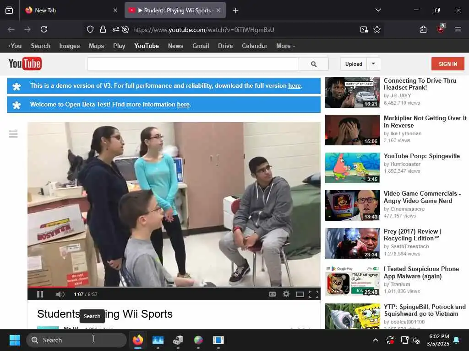Image resolution: width=469 pixels, height=351 pixels.
Task: Open a new browser tab with plus
Action: pyautogui.click(x=236, y=11)
